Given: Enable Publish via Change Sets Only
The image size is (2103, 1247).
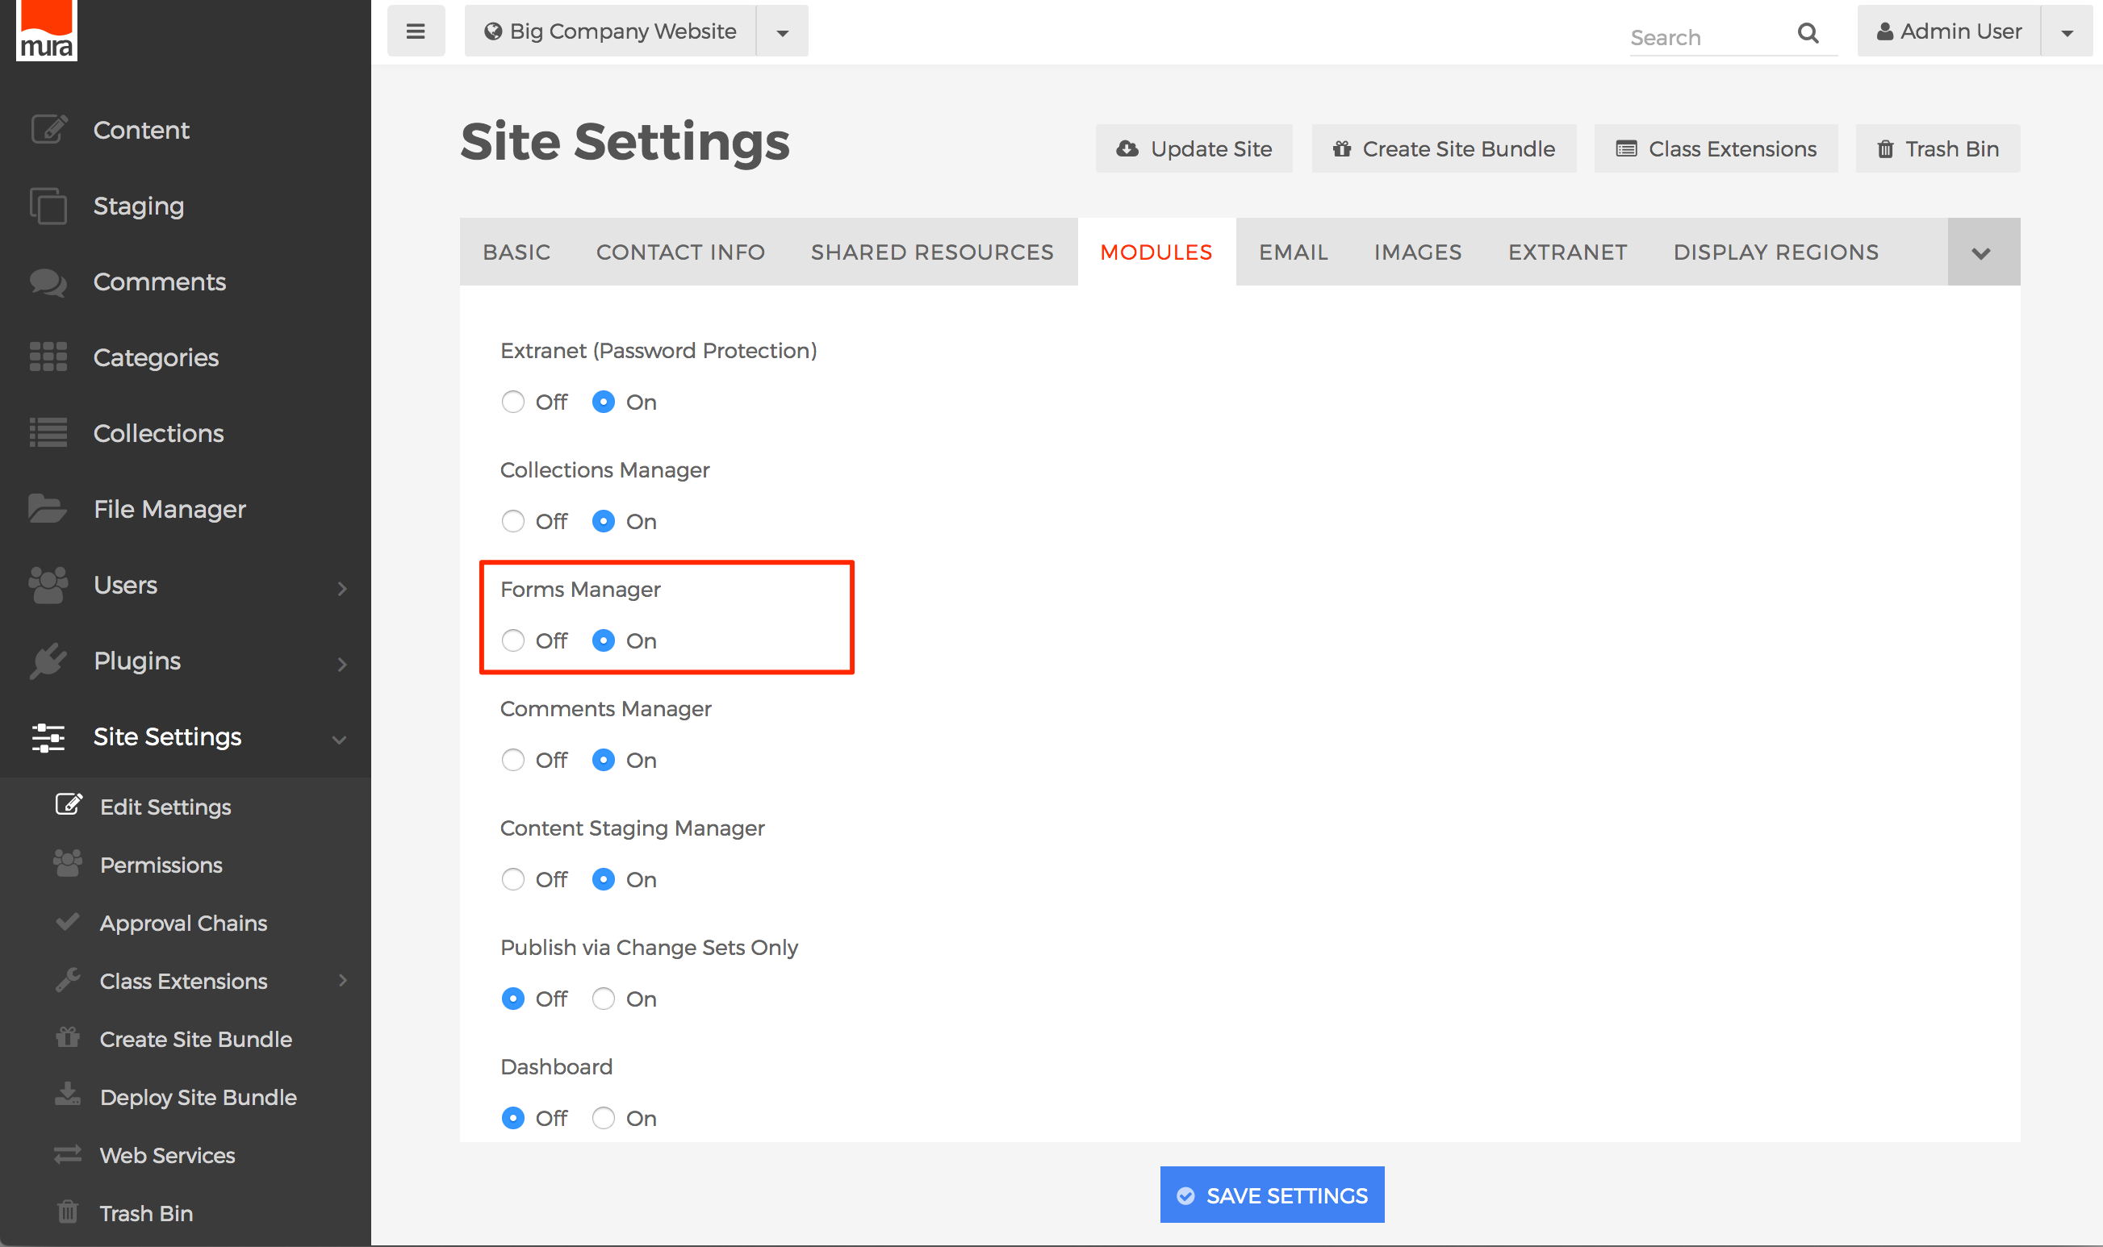Looking at the screenshot, I should [x=604, y=999].
